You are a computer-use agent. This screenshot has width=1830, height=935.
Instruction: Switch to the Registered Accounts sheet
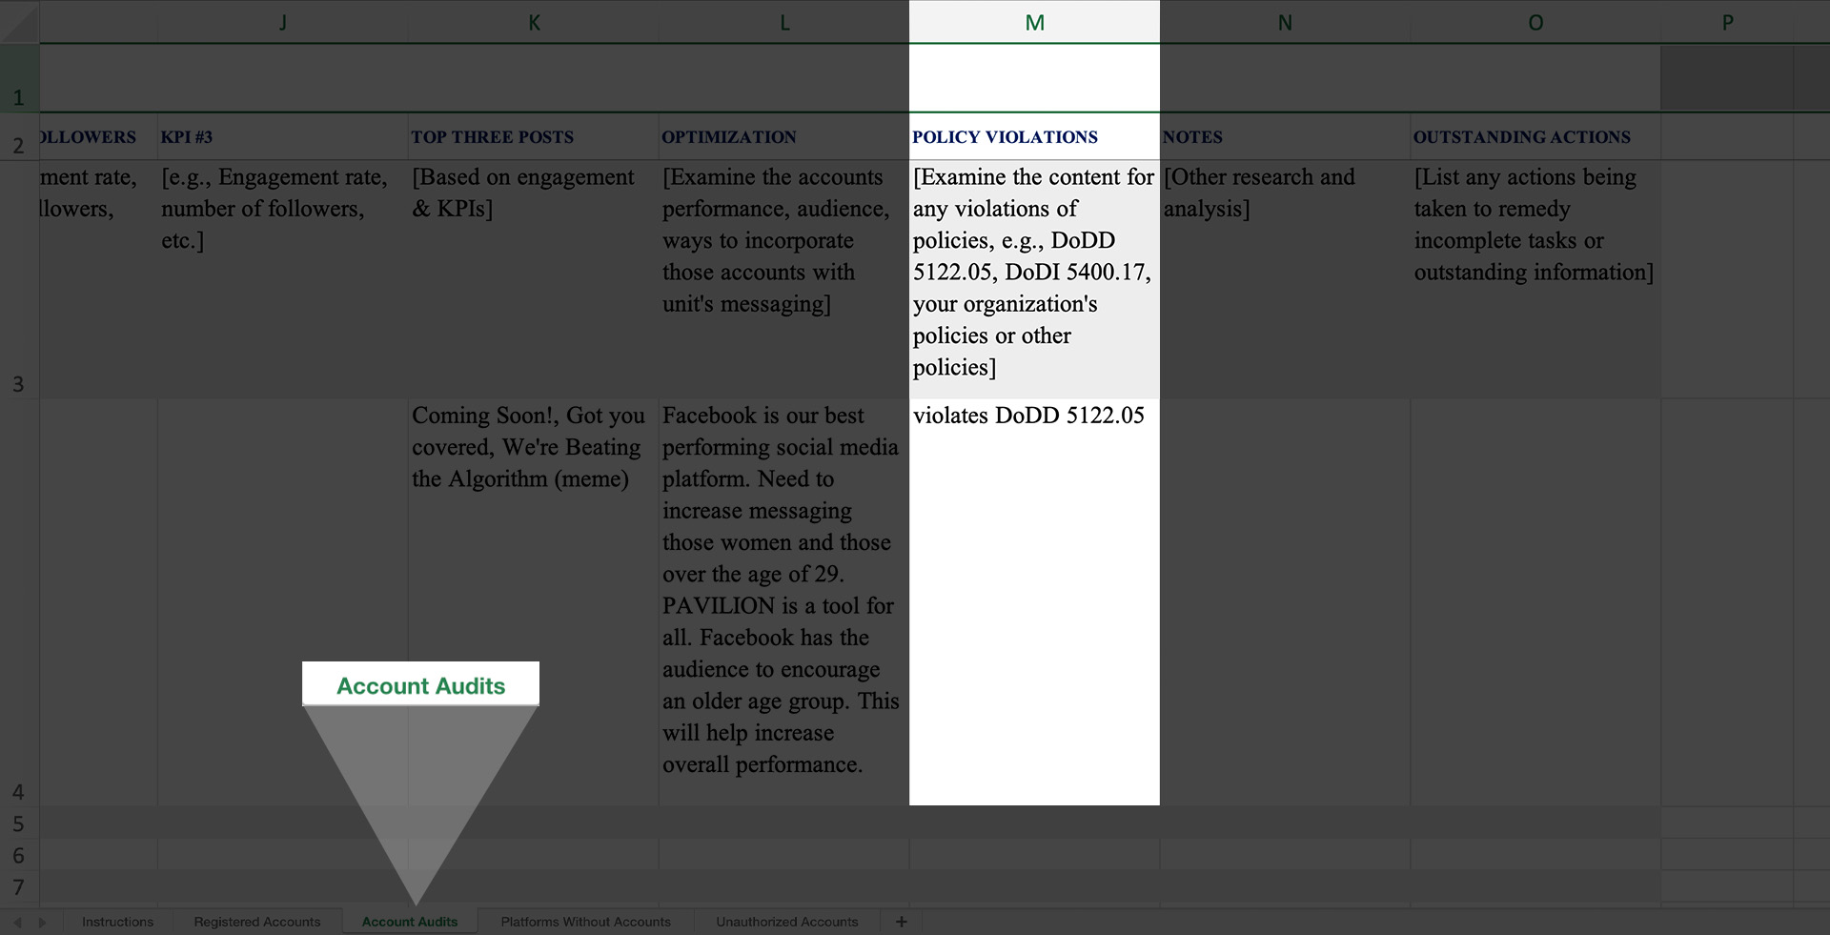coord(257,922)
